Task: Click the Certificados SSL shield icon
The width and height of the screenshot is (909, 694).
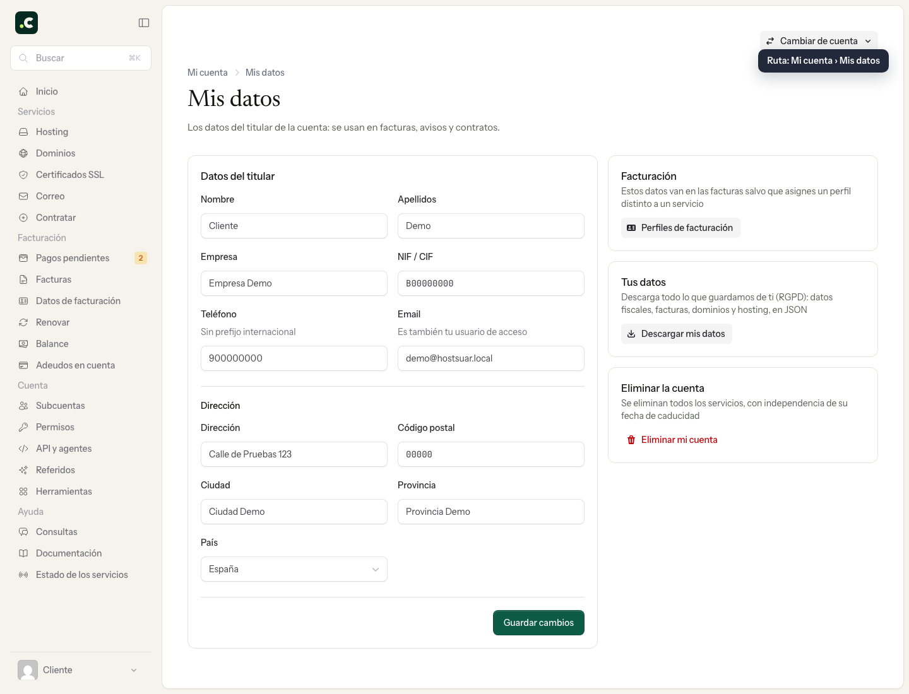Action: click(x=23, y=175)
